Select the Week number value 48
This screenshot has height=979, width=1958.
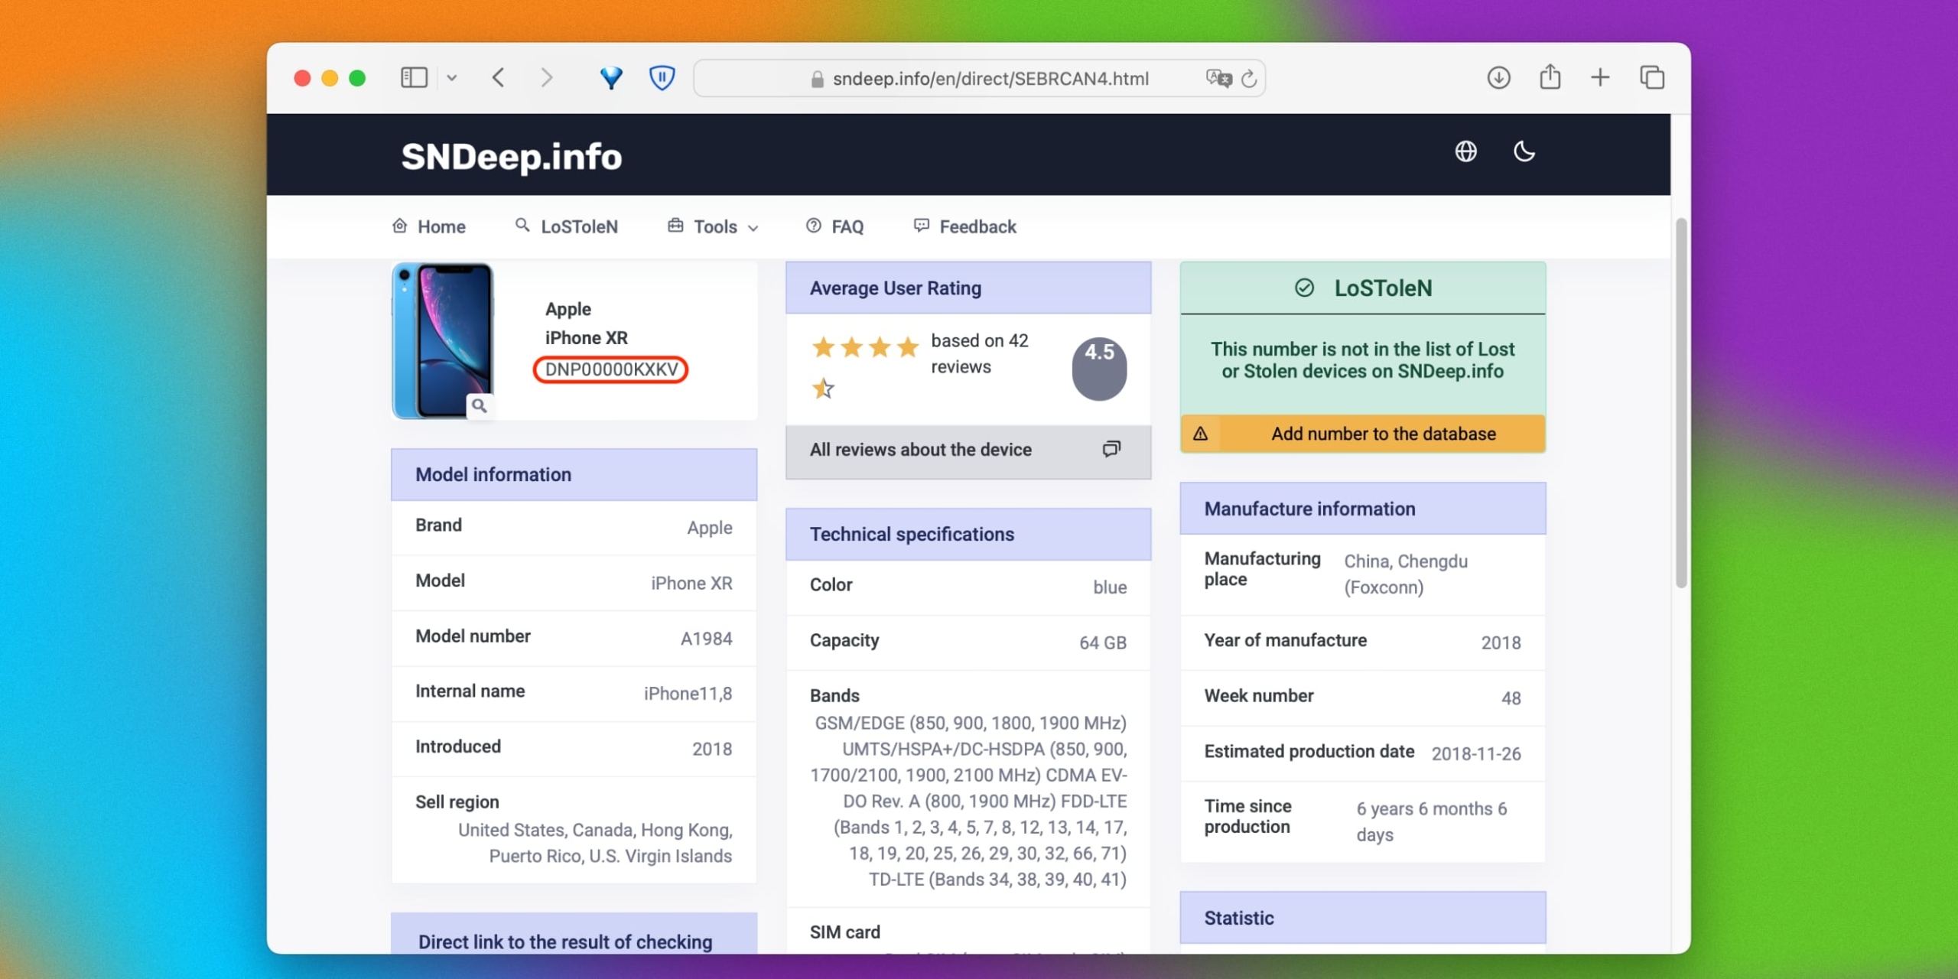(x=1511, y=698)
